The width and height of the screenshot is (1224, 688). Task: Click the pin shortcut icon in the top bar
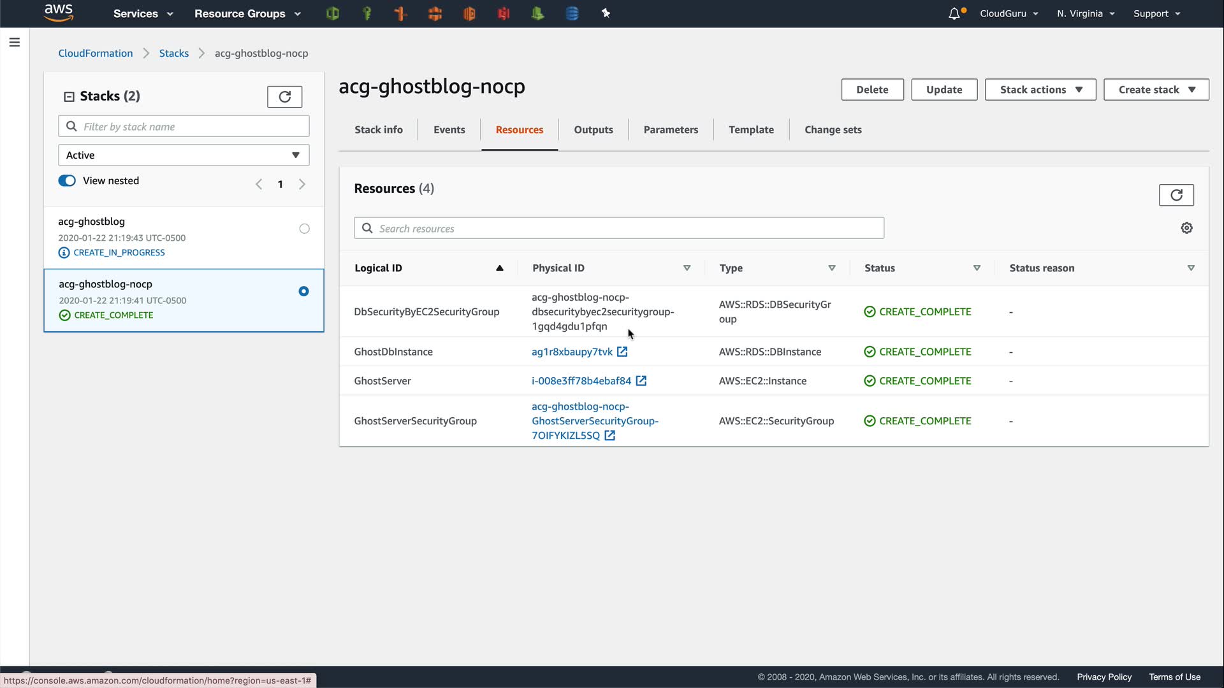606,13
